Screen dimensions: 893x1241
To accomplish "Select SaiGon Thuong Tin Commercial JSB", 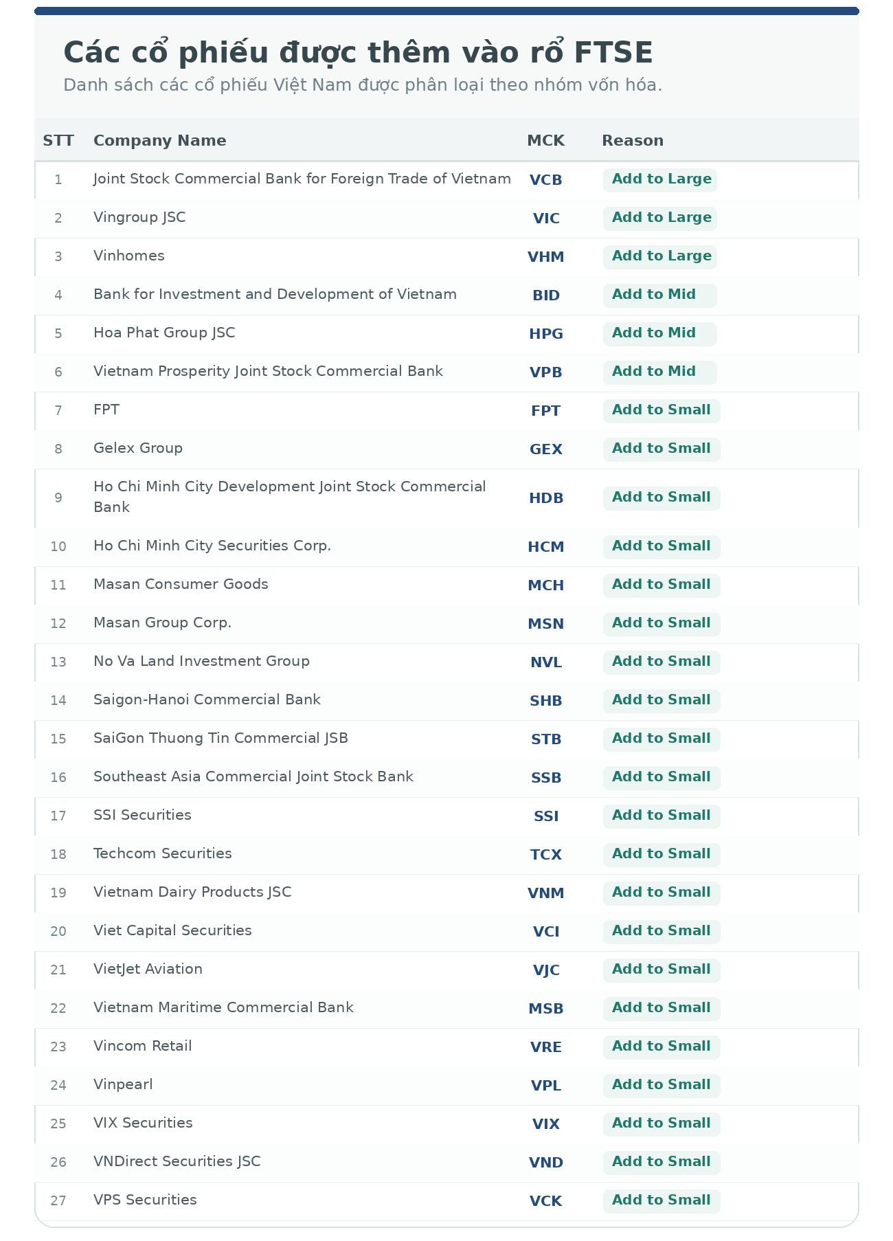I will [x=221, y=739].
